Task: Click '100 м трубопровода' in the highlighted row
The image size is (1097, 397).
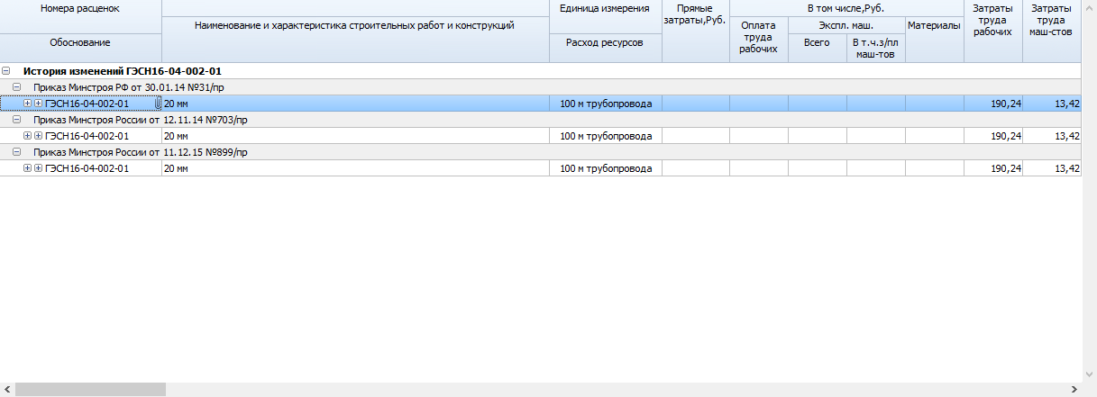Action: [x=605, y=104]
